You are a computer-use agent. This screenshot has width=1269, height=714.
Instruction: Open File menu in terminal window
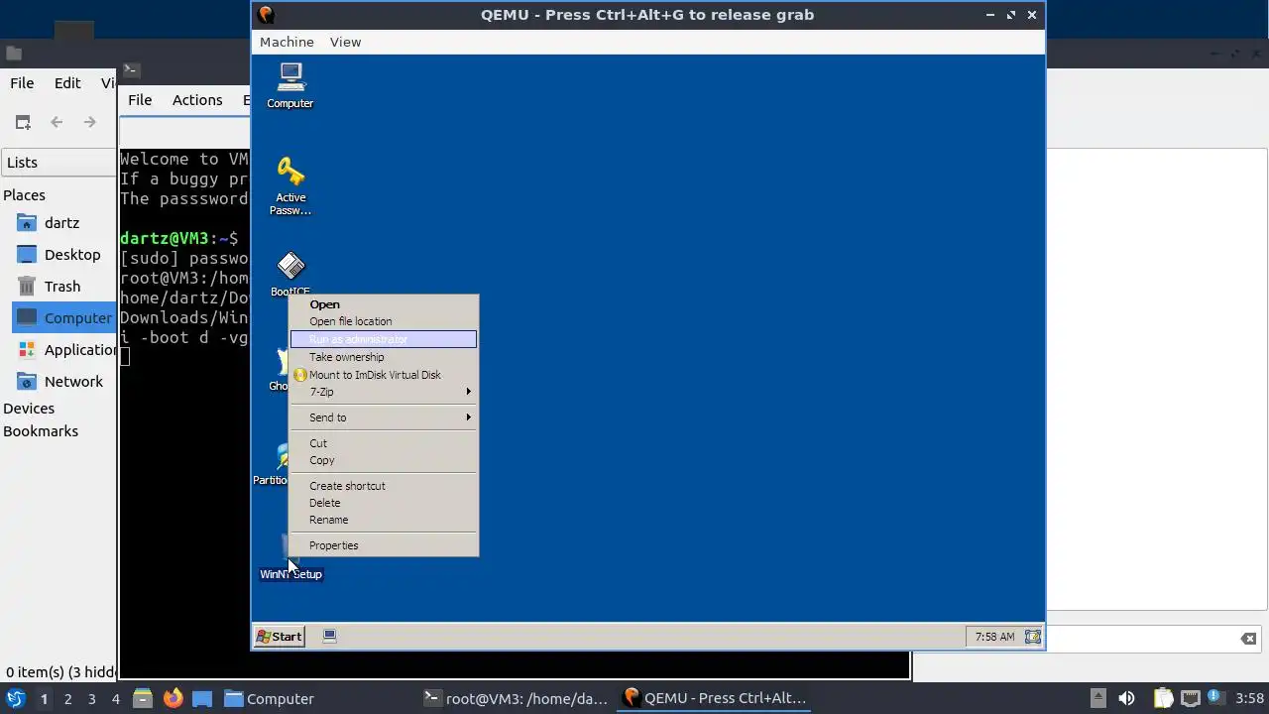[x=140, y=100]
